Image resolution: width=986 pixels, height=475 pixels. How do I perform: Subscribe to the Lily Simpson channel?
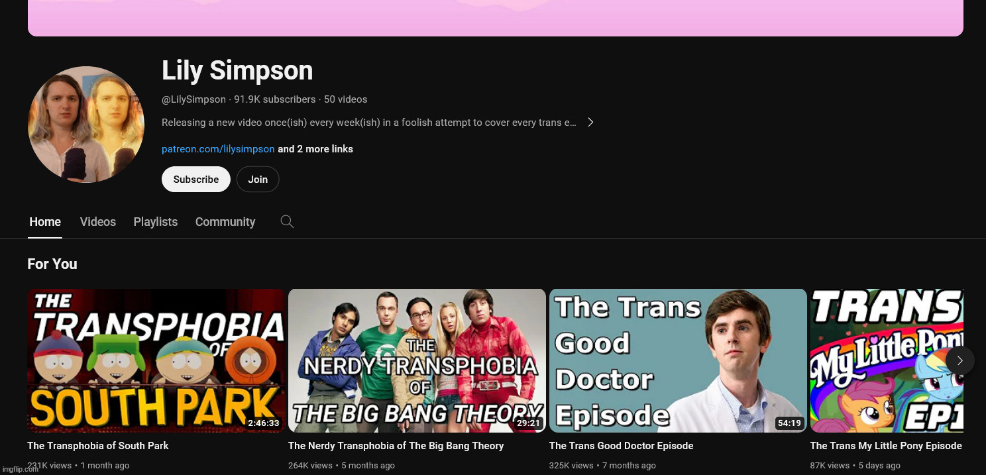pos(196,180)
